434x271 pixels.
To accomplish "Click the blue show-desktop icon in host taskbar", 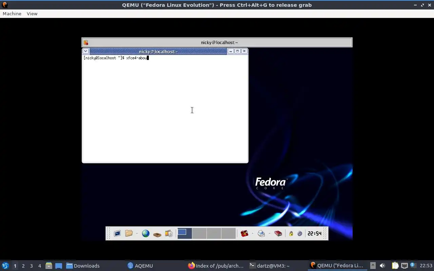I will pos(59,266).
